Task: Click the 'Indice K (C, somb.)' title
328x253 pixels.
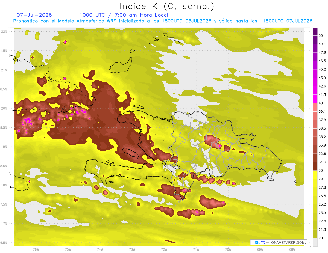Action: [167, 6]
